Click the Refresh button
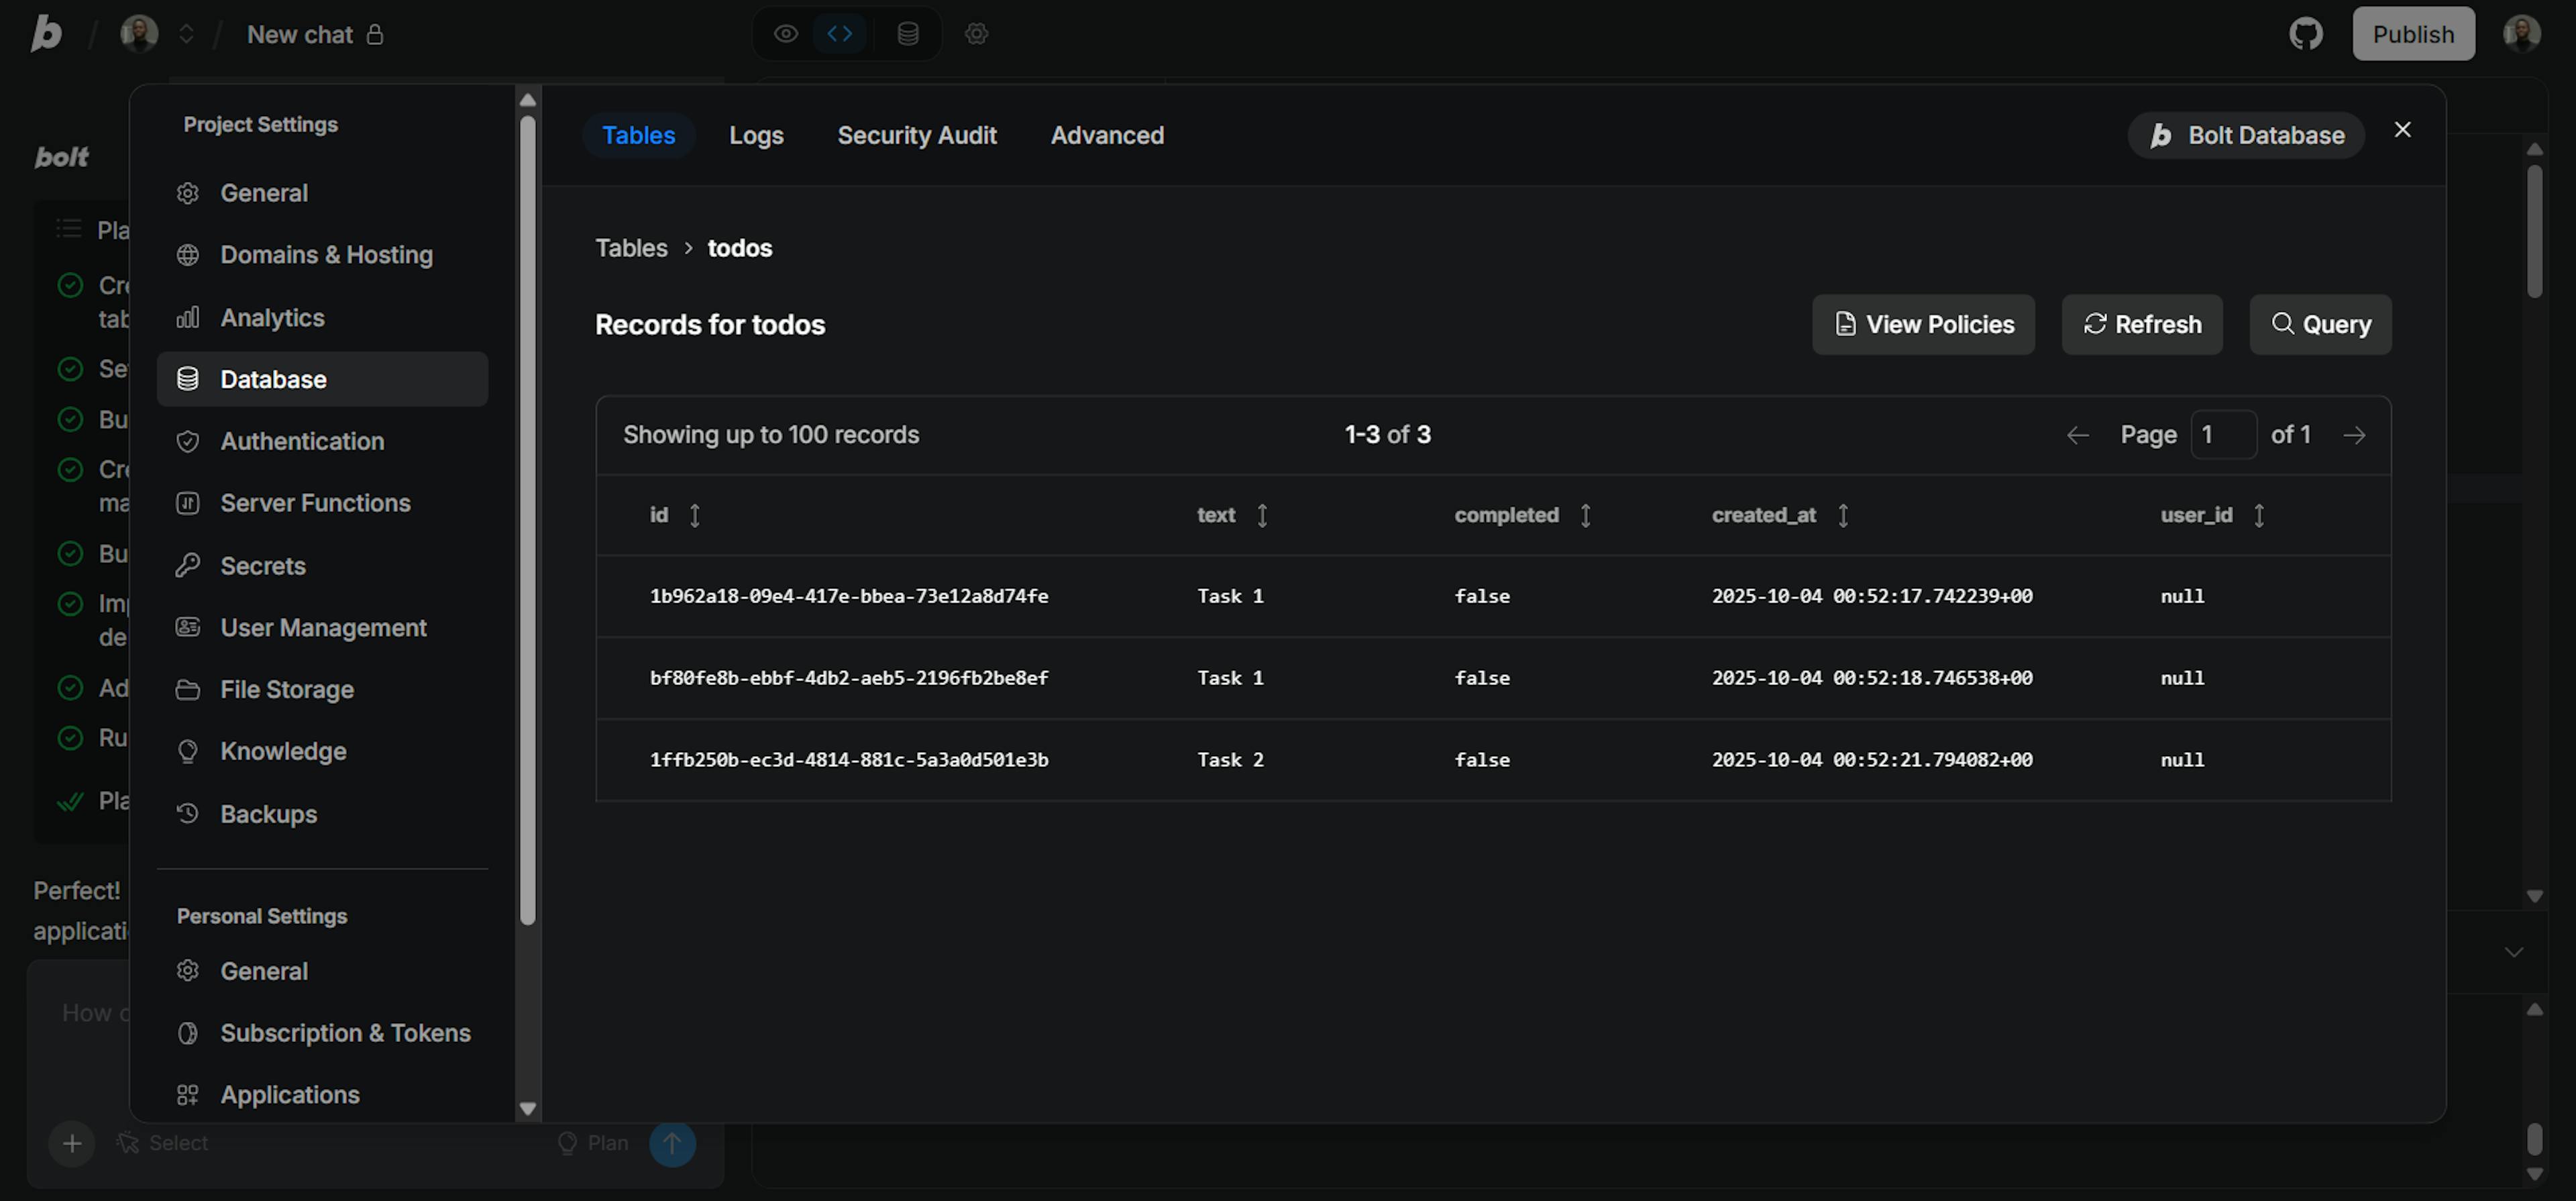Screen dimensions: 2576x1201 2142,325
